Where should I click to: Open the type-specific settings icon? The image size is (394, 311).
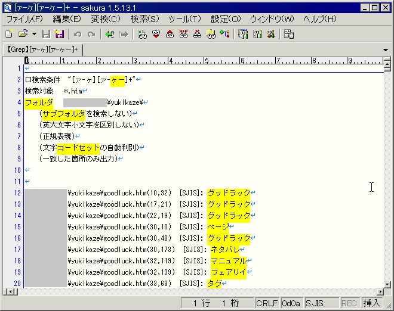(257, 34)
